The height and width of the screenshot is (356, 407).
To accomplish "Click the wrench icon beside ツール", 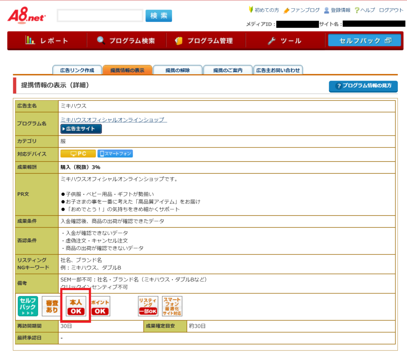I will [x=272, y=41].
